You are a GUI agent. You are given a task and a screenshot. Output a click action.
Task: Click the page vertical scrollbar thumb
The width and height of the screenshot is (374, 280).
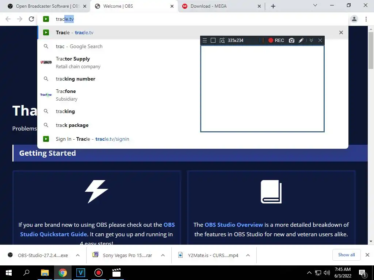371,50
